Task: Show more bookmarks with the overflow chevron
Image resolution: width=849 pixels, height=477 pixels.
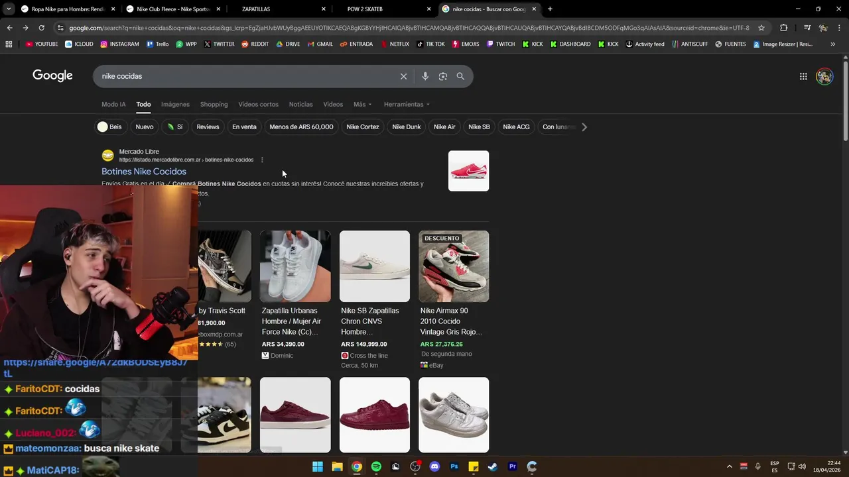Action: pos(833,44)
